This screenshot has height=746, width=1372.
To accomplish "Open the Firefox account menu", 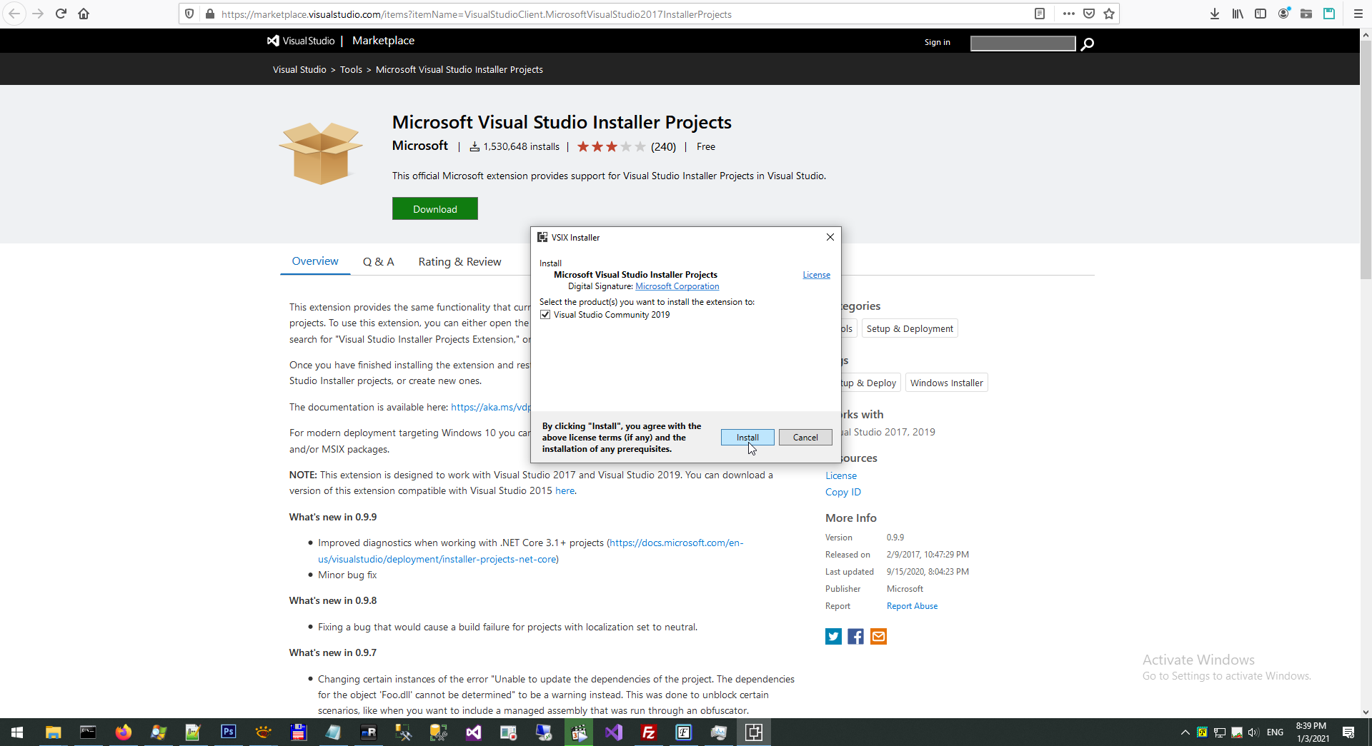I will click(1283, 14).
